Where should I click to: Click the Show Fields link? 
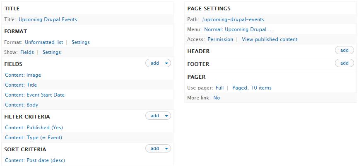click(27, 52)
